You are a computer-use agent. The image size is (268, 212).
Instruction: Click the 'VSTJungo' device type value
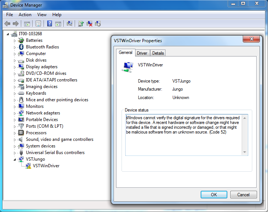[181, 81]
